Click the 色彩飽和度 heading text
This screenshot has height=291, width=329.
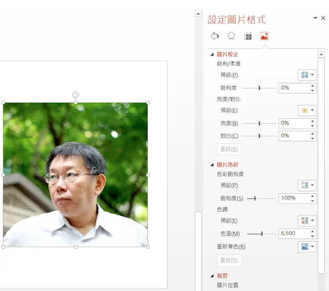[230, 174]
